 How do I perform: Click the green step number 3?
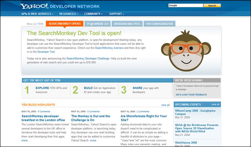[124, 90]
